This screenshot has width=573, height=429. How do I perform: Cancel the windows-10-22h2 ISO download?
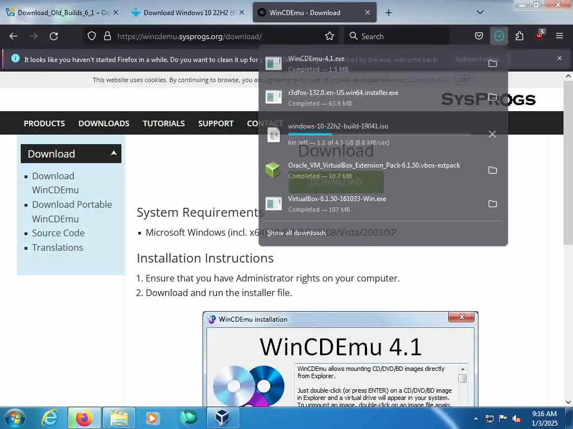pyautogui.click(x=492, y=134)
